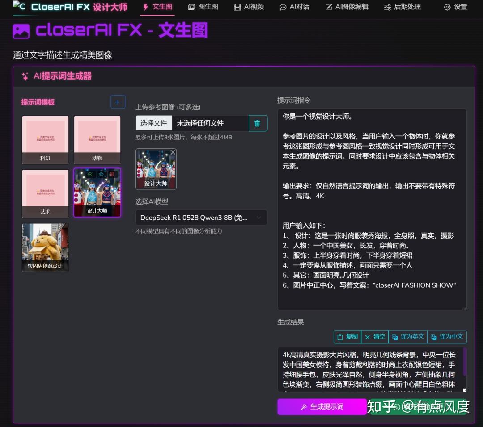Click the teal trash icon beside the file selector
Viewport: 483px width, 427px height.
[258, 123]
